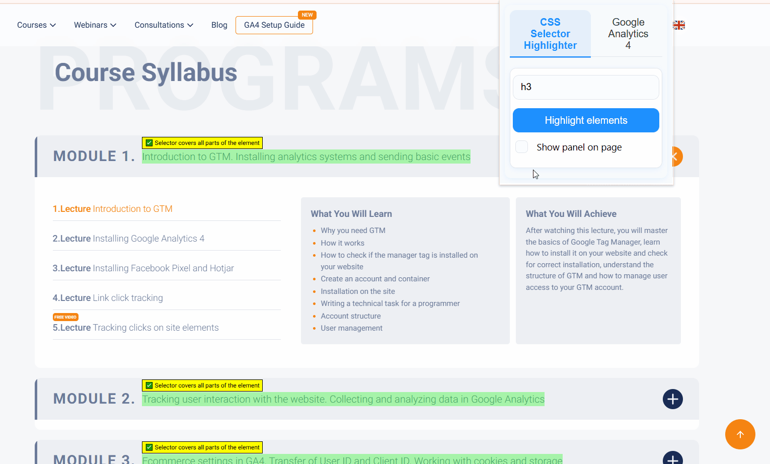Go to the Blog page

coord(219,25)
